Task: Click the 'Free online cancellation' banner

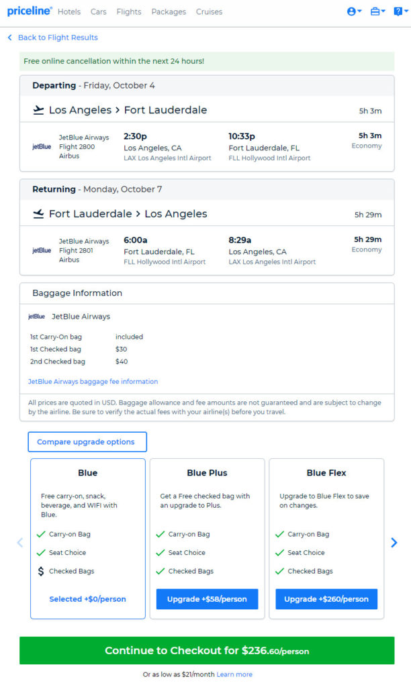Action: click(x=207, y=61)
